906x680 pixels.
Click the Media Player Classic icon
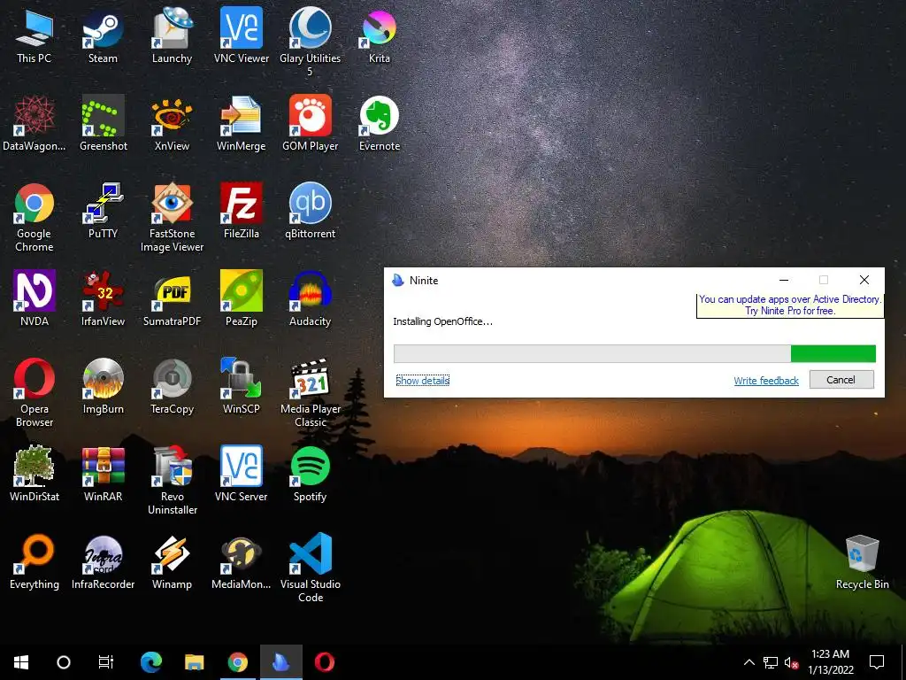pyautogui.click(x=311, y=392)
